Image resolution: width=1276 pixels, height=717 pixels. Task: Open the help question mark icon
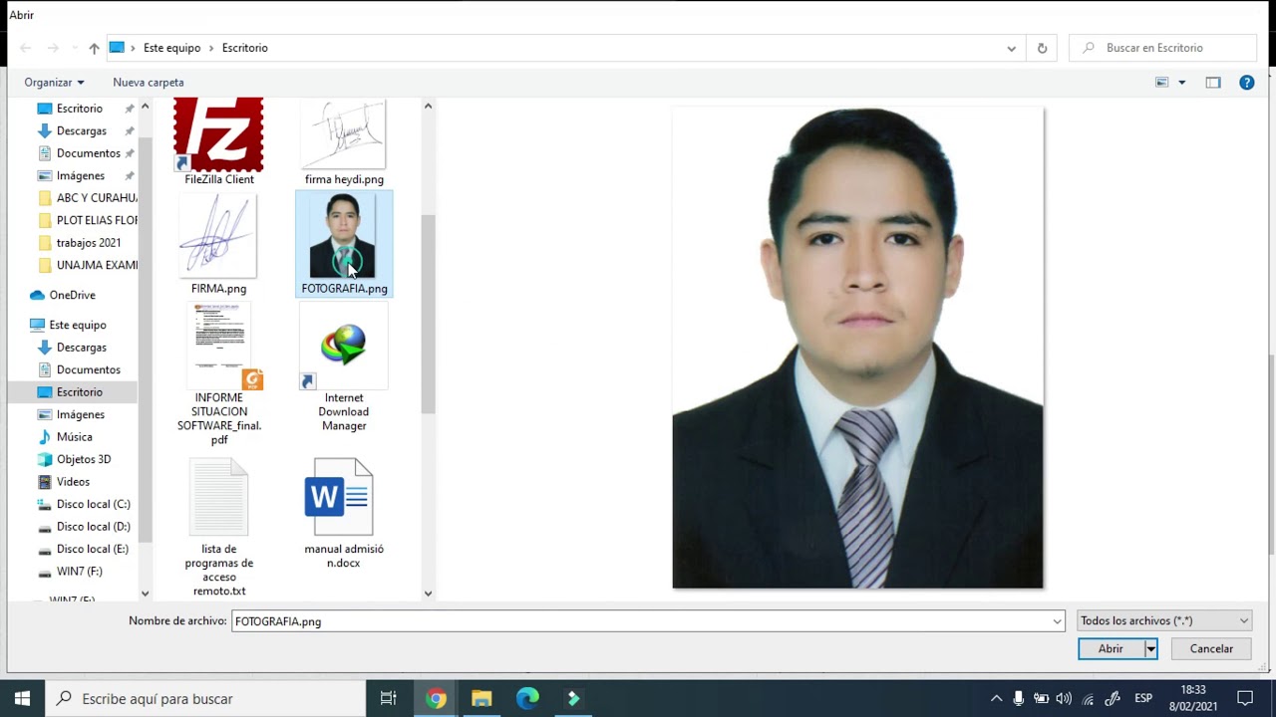pos(1246,83)
